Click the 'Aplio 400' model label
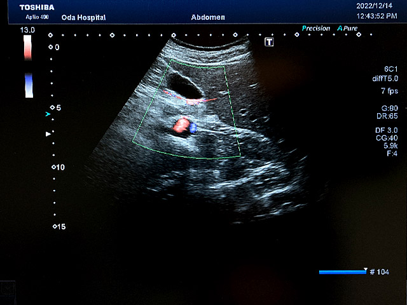The height and width of the screenshot is (305, 407). [x=37, y=17]
